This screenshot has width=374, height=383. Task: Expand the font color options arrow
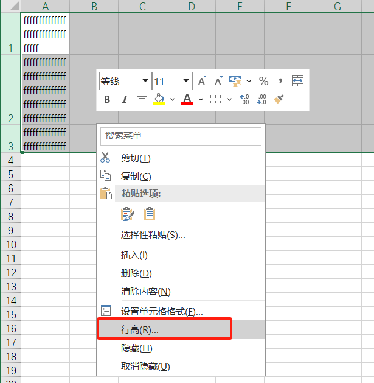coord(201,99)
